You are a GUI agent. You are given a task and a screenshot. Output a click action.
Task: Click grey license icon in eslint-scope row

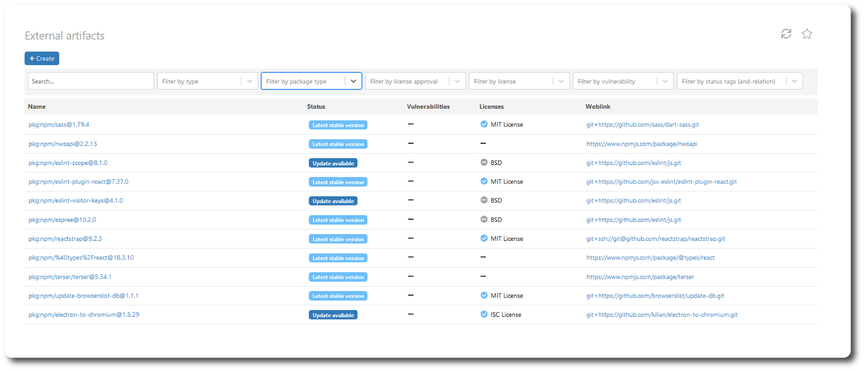click(x=484, y=162)
